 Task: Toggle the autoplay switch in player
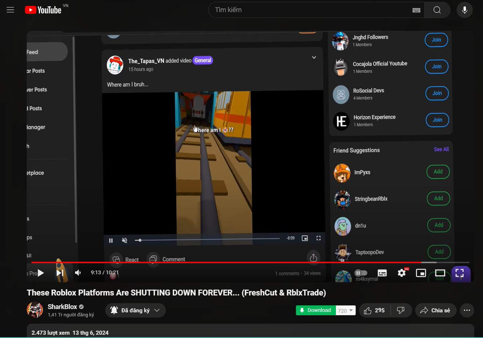click(361, 273)
